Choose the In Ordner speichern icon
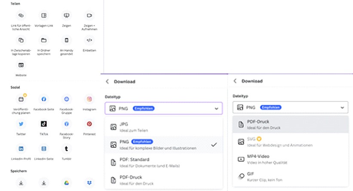The height and width of the screenshot is (191, 353). point(44,40)
